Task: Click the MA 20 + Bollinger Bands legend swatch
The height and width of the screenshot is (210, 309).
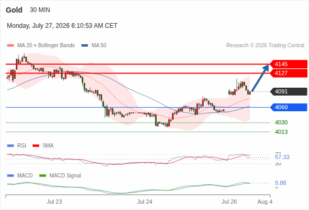Action: [10, 46]
